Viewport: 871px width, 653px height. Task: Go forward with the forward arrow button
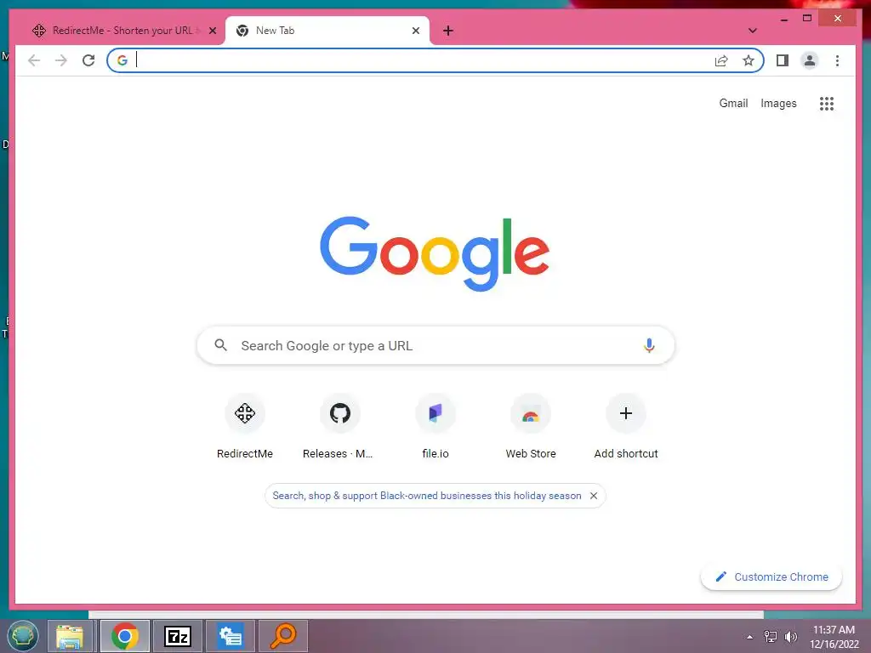(x=61, y=60)
